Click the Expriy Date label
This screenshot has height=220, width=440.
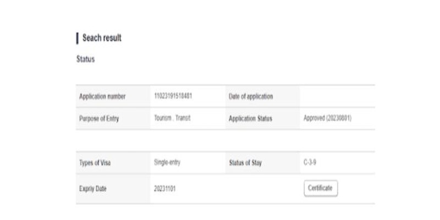93,189
